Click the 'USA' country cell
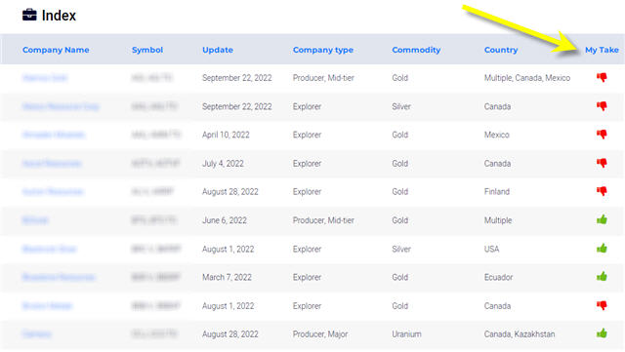The width and height of the screenshot is (625, 352). click(x=491, y=249)
